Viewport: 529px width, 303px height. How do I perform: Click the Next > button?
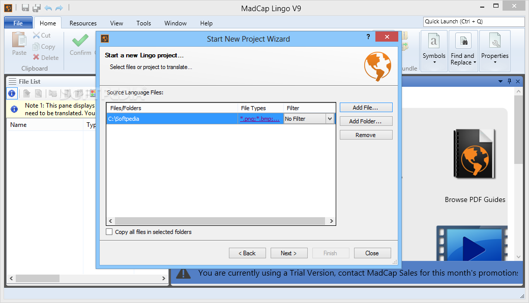point(289,253)
